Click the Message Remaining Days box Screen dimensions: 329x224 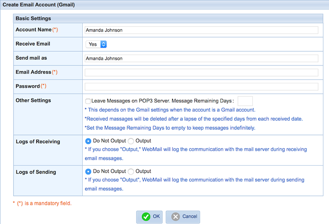(x=245, y=101)
